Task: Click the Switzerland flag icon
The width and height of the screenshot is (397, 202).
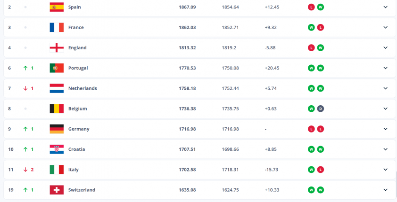Action: (57, 190)
